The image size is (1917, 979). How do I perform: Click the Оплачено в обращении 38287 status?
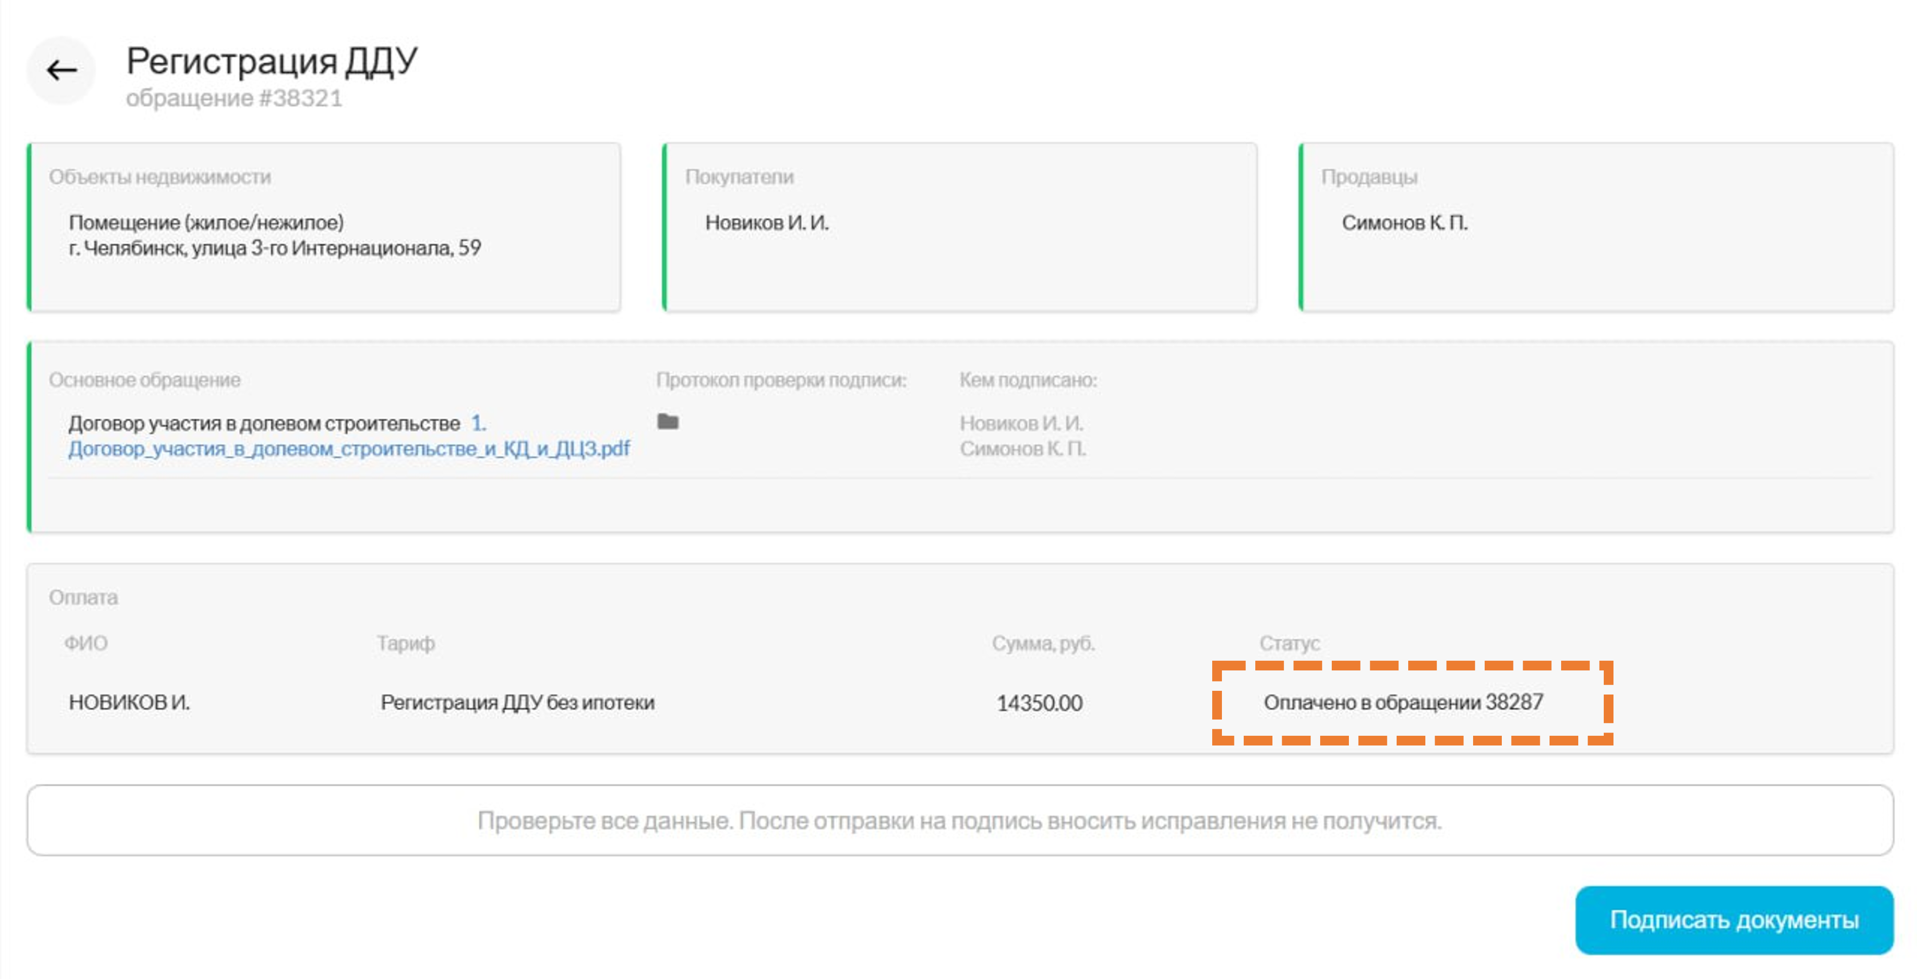pyautogui.click(x=1403, y=701)
